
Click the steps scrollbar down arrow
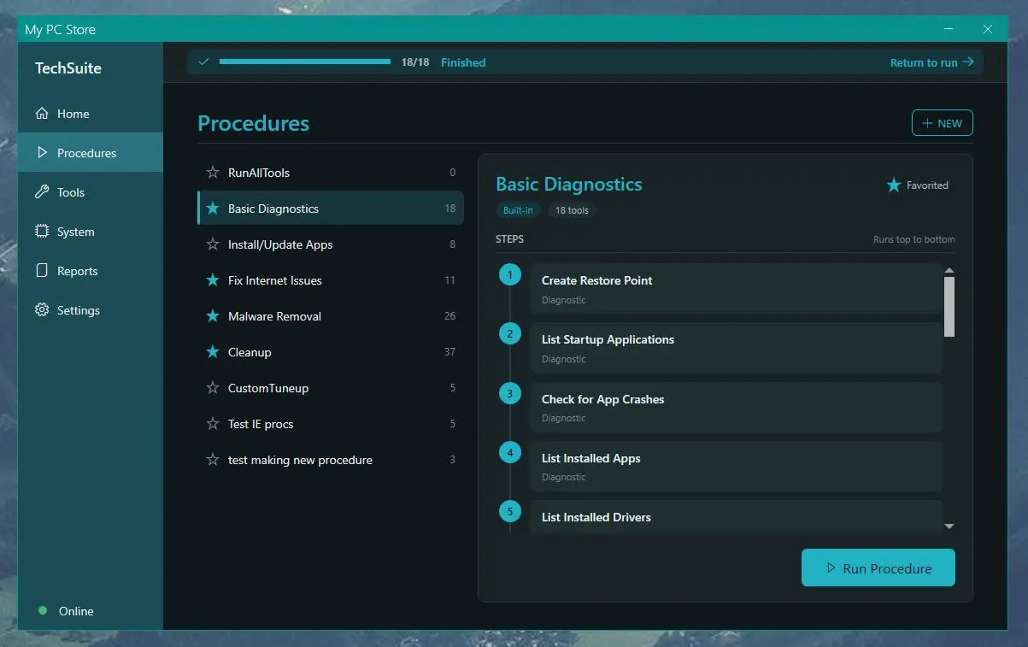point(949,526)
